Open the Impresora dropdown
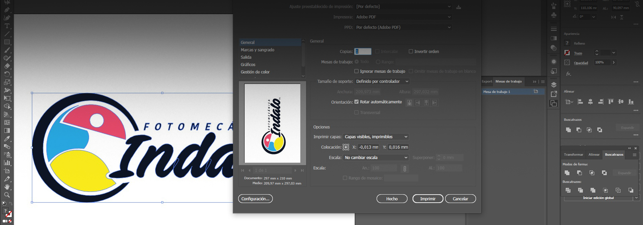Viewport: 643px width, 225px height. coord(403,17)
